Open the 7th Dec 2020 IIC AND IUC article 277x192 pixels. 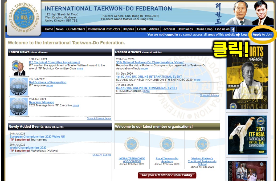tap(146, 88)
